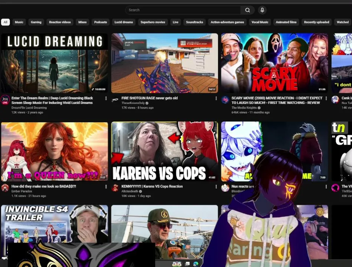Open options menu for FIRE SHOTGUN RAGE video
Image resolution: width=352 pixels, height=267 pixels.
coord(216,98)
